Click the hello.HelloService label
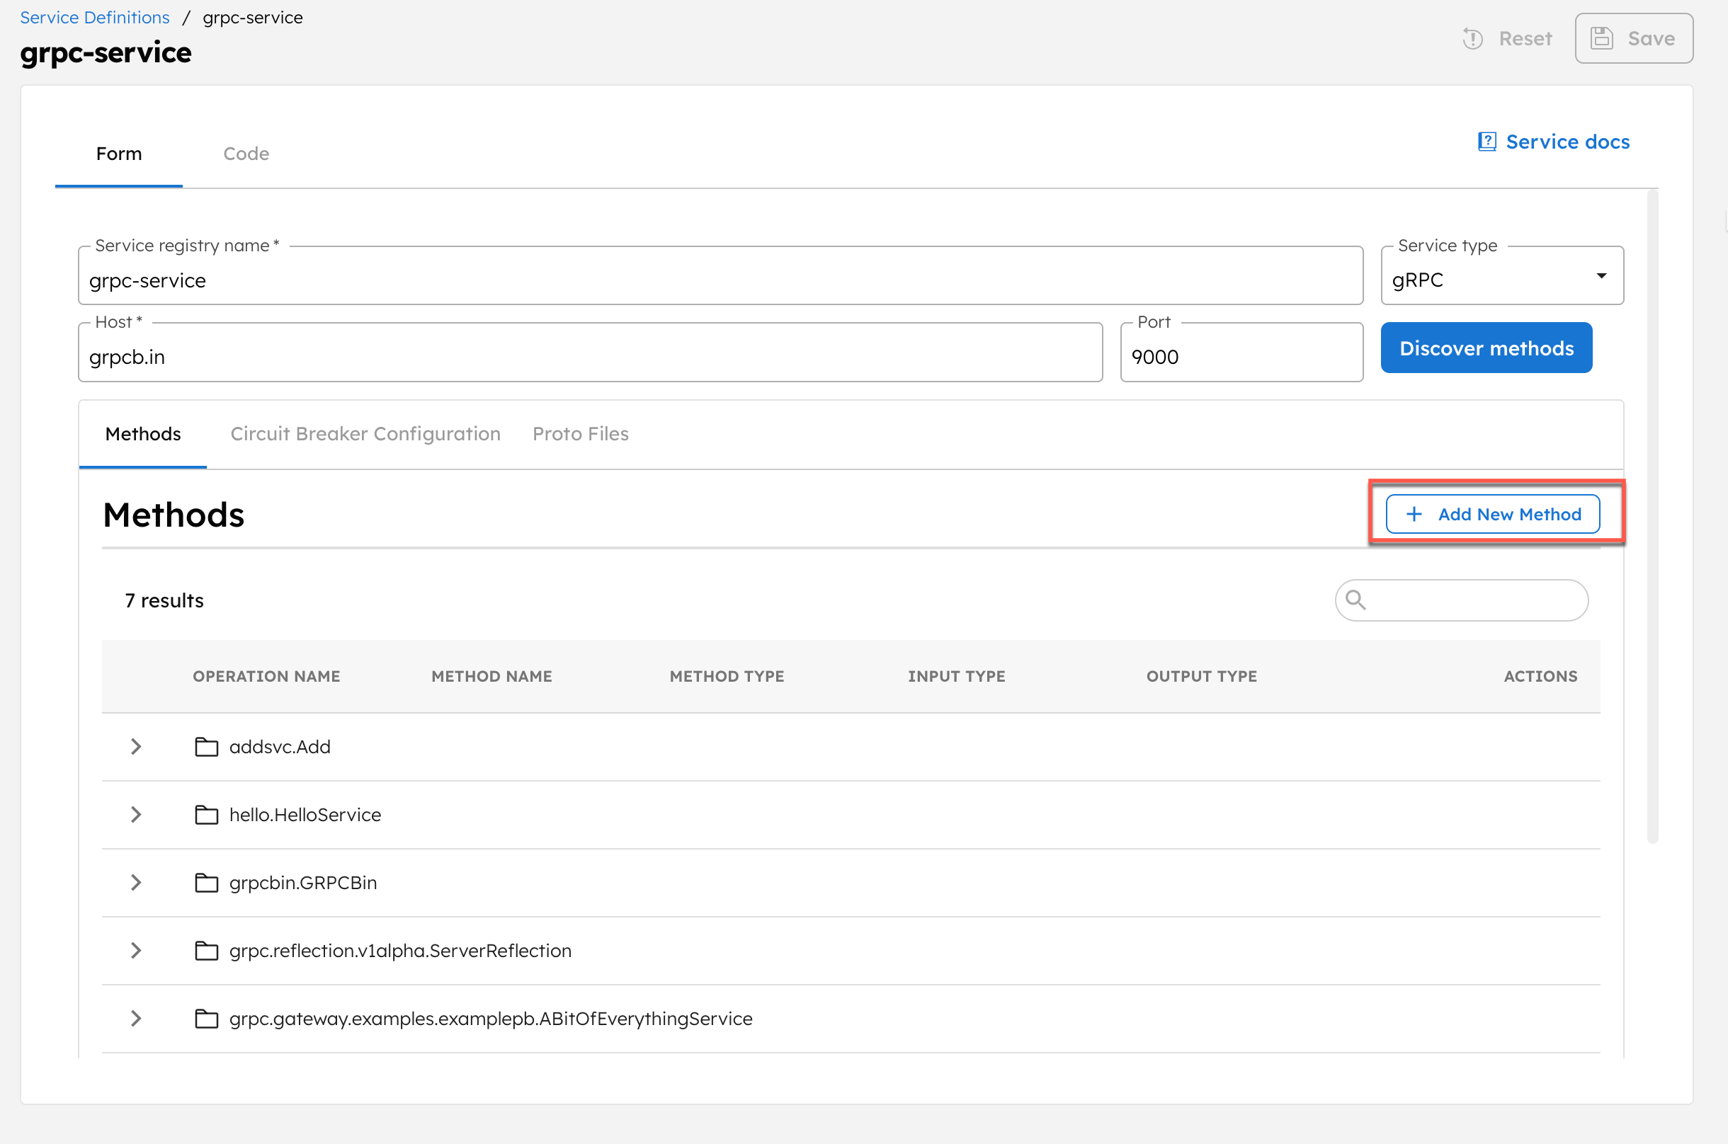 click(305, 815)
